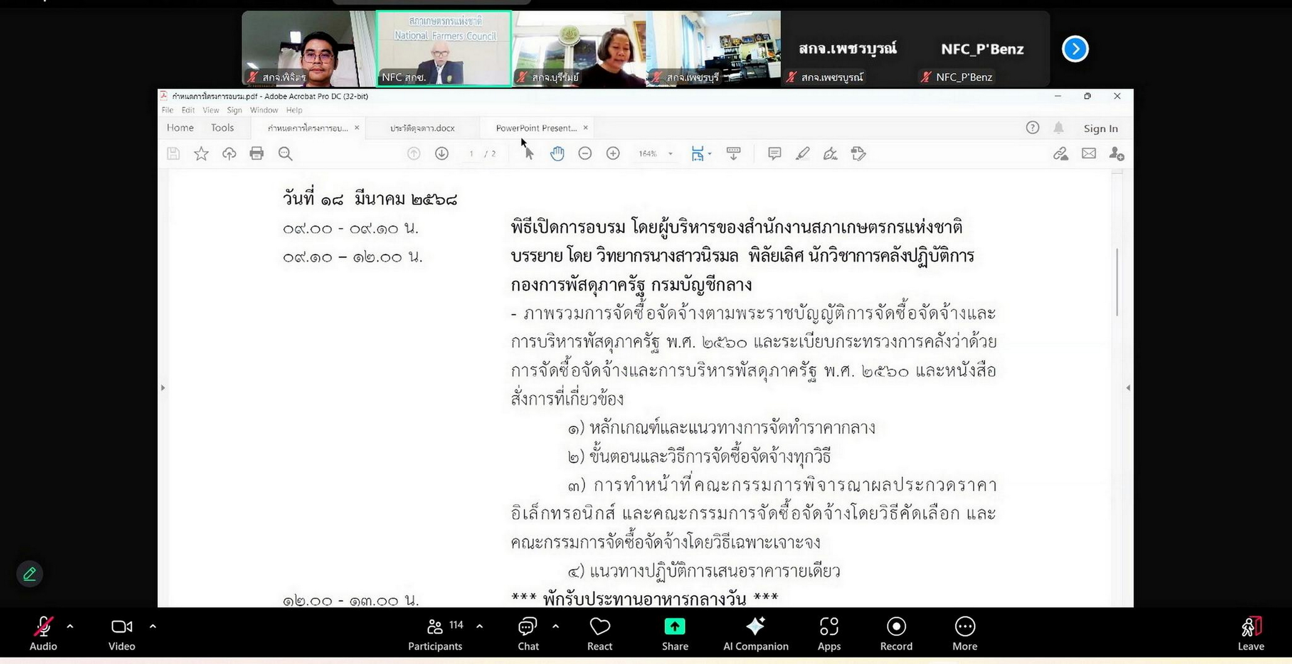1292x664 pixels.
Task: Select the NFC_P'Benz participant tile
Action: point(982,48)
